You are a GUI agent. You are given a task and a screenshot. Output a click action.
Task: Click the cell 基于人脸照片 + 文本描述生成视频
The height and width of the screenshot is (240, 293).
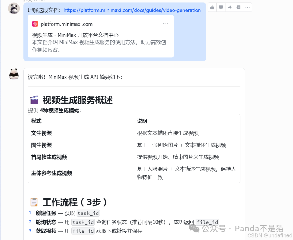[187, 173]
